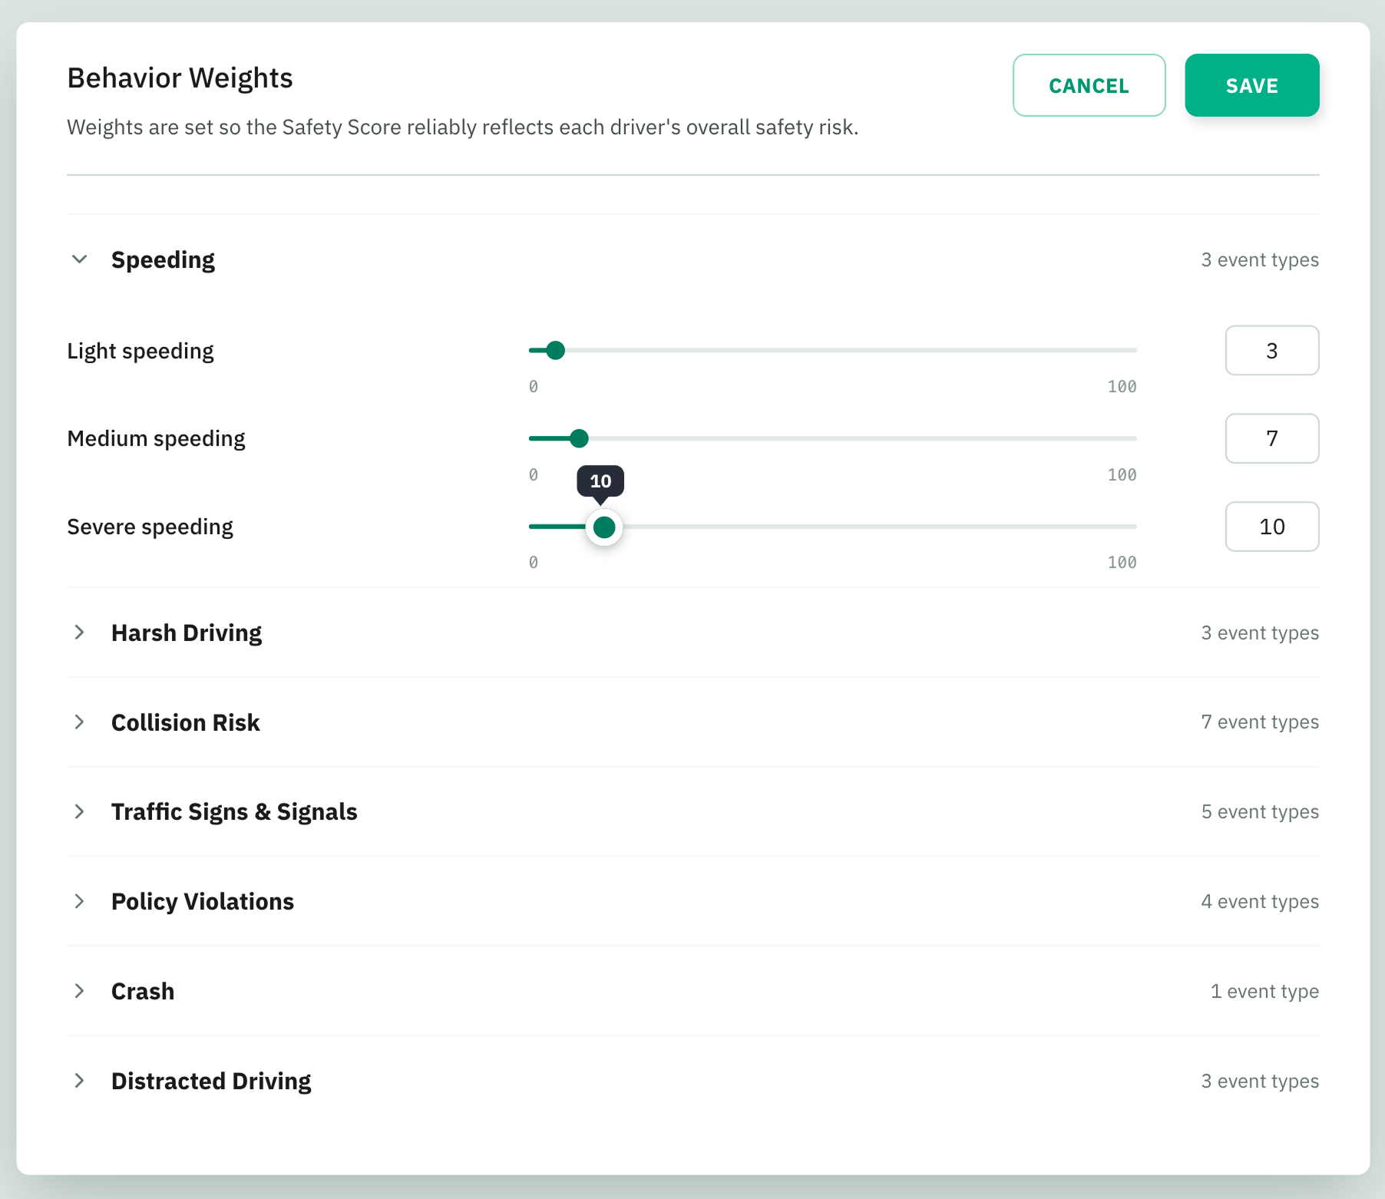
Task: Select the Speeding section title
Action: [163, 260]
